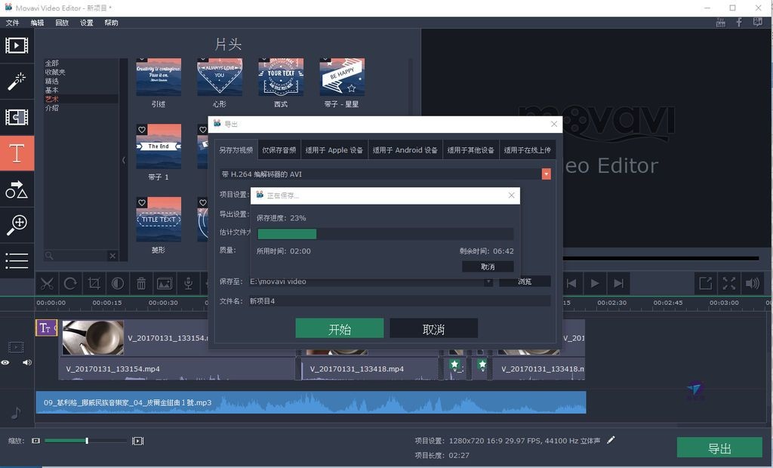Screen dimensions: 773x468
Task: Open the media import panel icon
Action: coord(17,45)
